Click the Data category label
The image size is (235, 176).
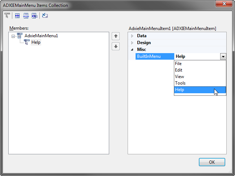tap(142, 36)
